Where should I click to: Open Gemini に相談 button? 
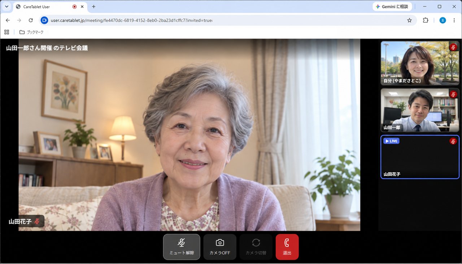392,7
